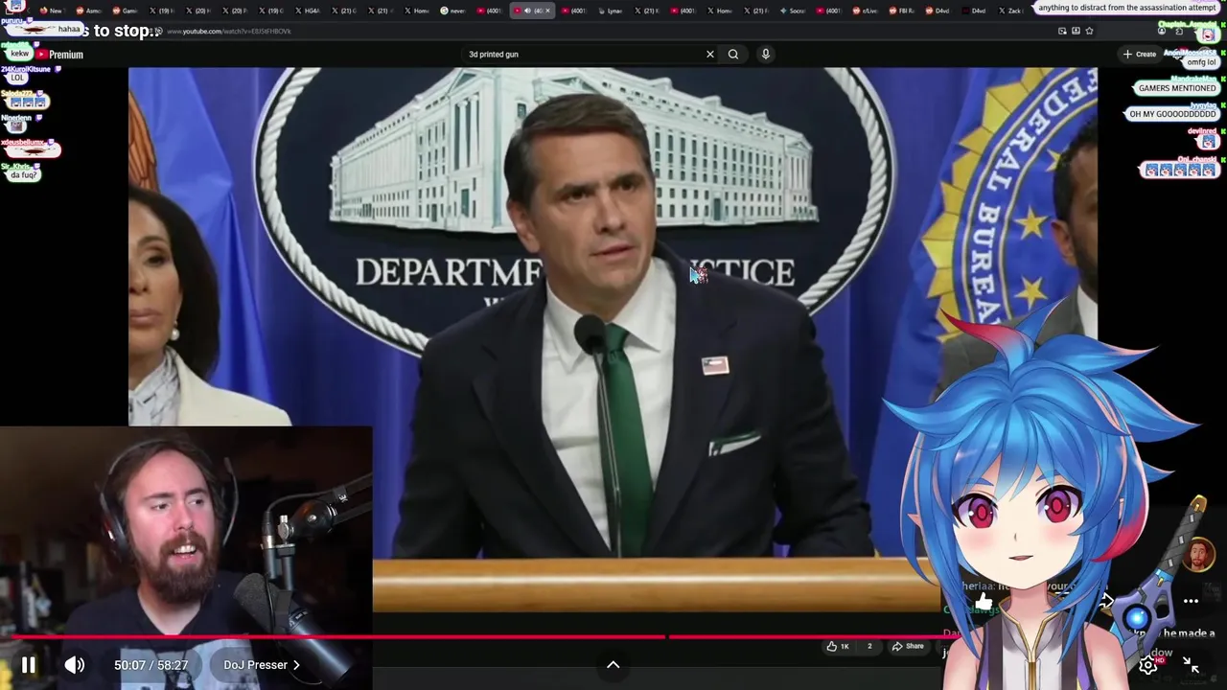
Task: Open the video quality settings gear
Action: pyautogui.click(x=1147, y=665)
